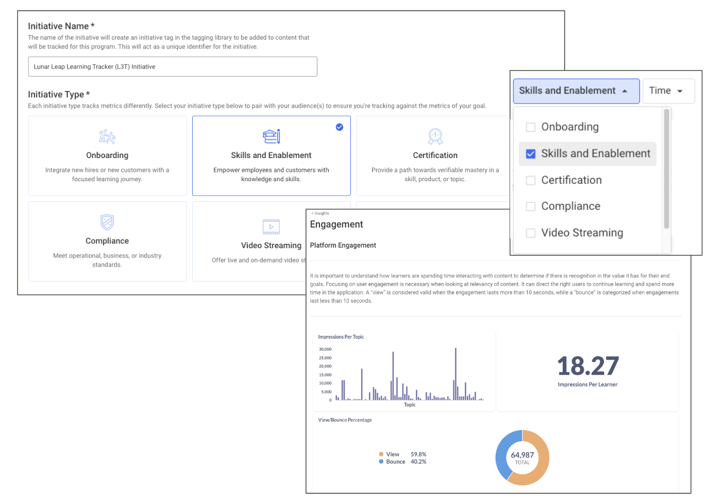
Task: Check the Compliance filter checkbox
Action: click(x=531, y=206)
